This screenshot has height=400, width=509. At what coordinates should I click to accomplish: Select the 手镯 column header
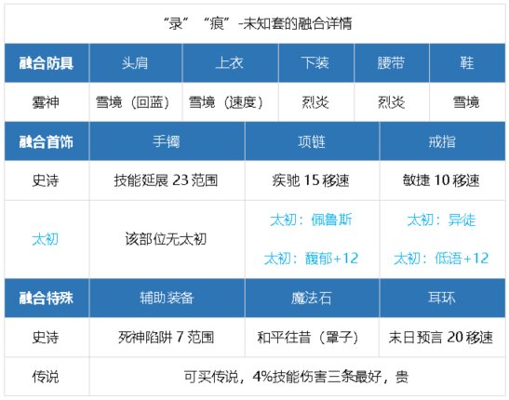[167, 141]
